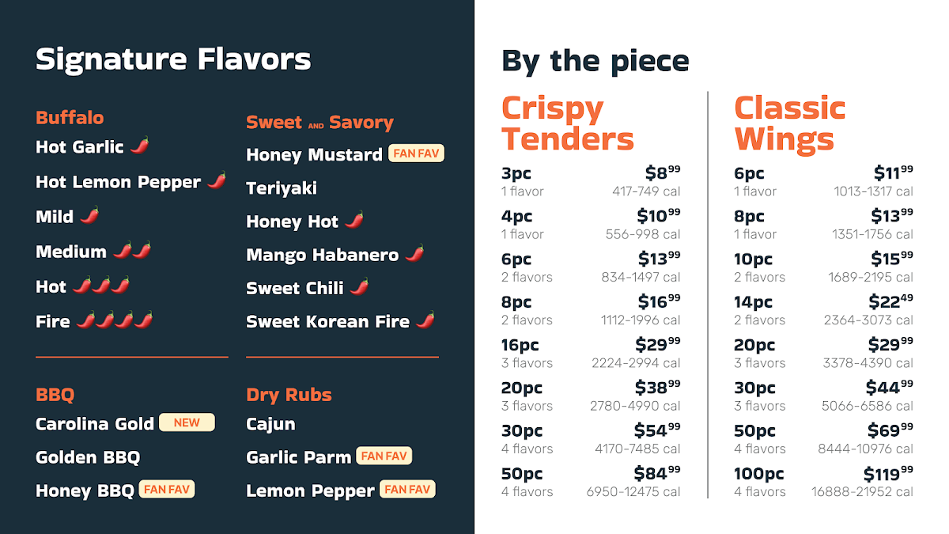949x534 pixels.
Task: Select the FAN FAV badge next to Garlic Parm
Action: [384, 456]
